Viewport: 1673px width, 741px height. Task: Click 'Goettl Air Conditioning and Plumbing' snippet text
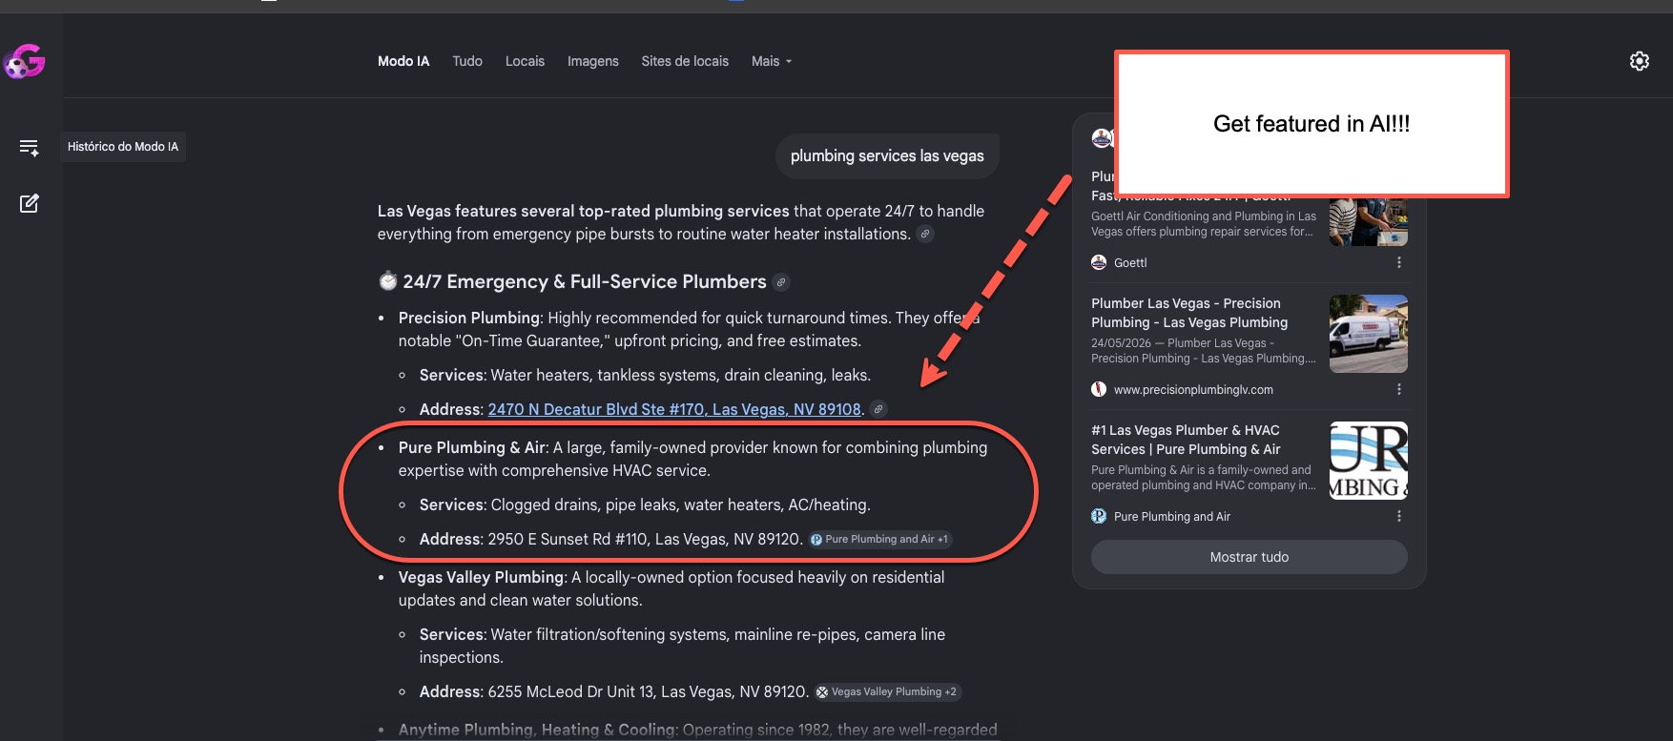pos(1204,224)
